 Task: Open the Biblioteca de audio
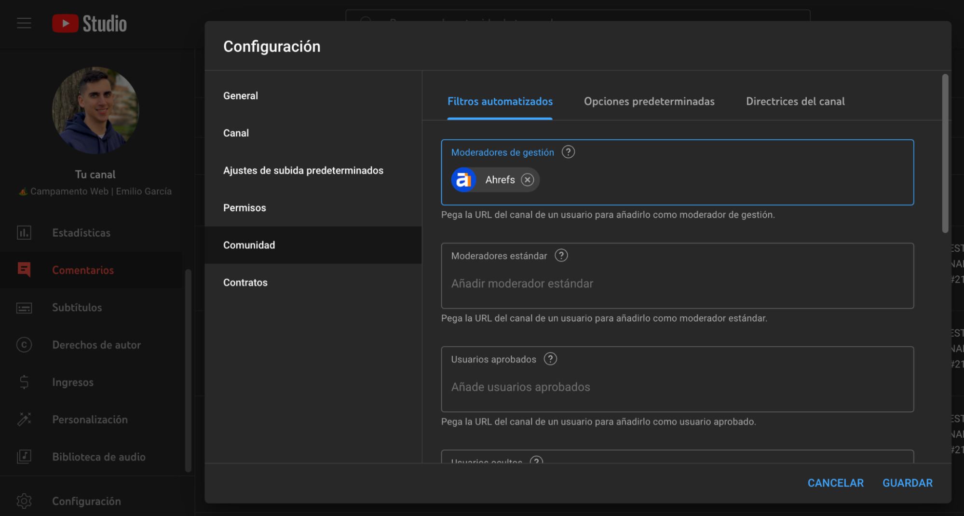tap(98, 456)
